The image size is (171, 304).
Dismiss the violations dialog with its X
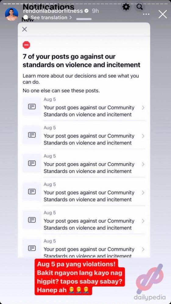(24, 29)
